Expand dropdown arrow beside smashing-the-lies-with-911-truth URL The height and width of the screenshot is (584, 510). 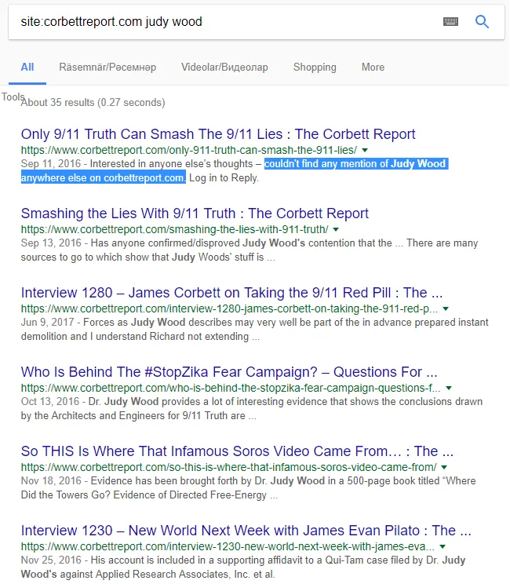click(336, 229)
